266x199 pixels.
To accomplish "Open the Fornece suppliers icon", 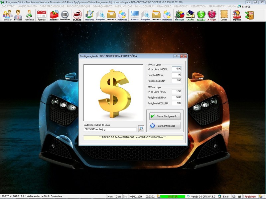I will click(x=18, y=15).
